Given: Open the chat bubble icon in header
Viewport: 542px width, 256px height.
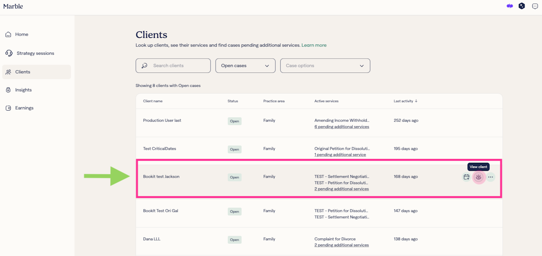Looking at the screenshot, I should (534, 6).
